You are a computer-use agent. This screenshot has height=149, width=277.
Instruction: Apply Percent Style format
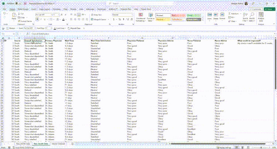[120, 20]
